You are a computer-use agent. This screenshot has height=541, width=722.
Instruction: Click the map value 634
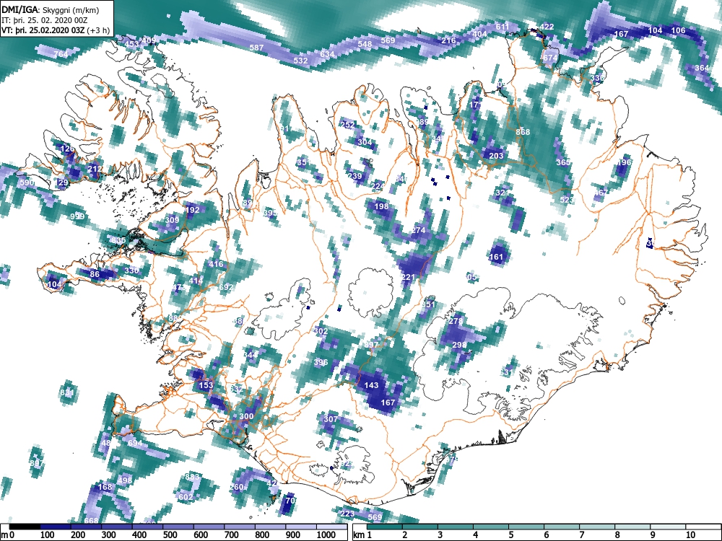(327, 54)
